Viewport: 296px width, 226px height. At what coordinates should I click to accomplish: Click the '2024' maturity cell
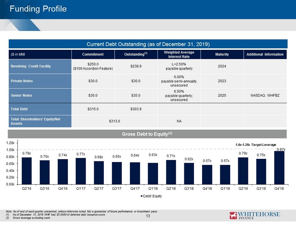point(222,66)
